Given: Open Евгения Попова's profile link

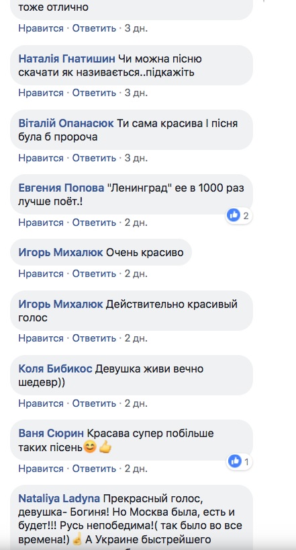Looking at the screenshot, I should click(61, 188).
